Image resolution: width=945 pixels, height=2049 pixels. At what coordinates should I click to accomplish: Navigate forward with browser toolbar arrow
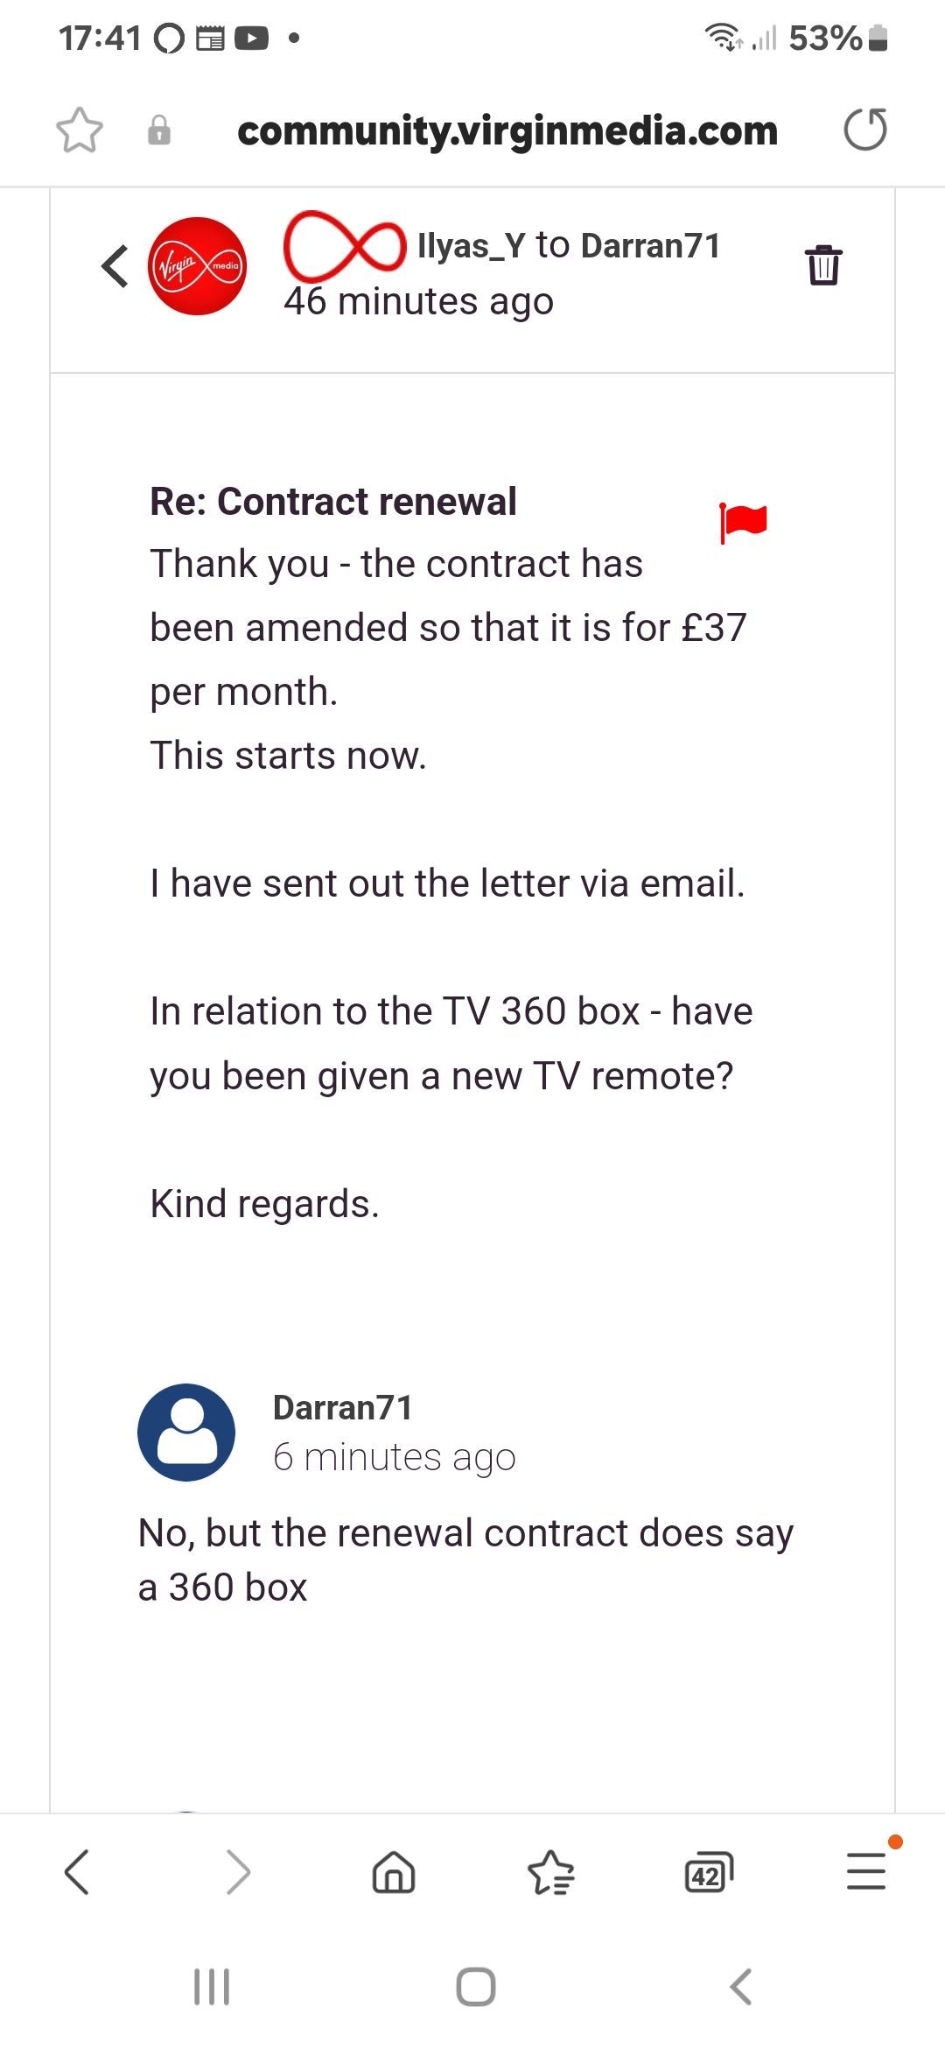pyautogui.click(x=237, y=1872)
